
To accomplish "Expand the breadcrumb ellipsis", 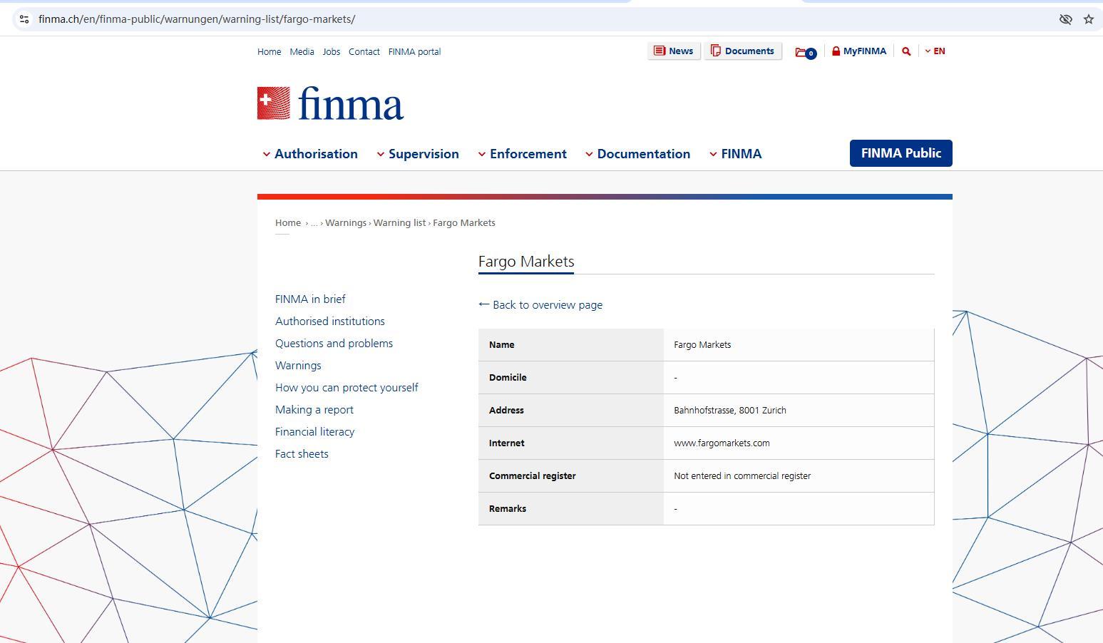I will pos(314,223).
